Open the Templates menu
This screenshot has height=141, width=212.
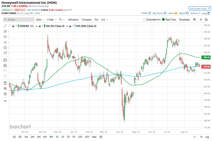click(184, 19)
